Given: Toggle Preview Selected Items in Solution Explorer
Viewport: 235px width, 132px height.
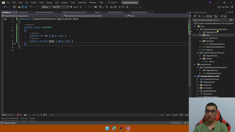Looking at the screenshot, I should click(x=225, y=16).
